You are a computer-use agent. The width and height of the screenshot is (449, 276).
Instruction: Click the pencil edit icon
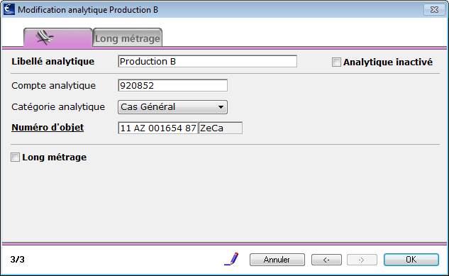point(231,259)
